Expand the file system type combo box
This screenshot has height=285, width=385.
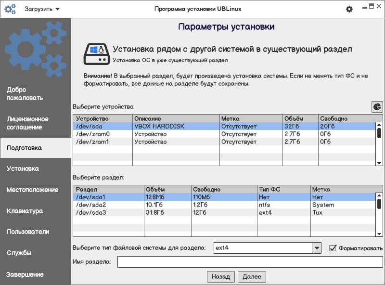click(x=316, y=248)
